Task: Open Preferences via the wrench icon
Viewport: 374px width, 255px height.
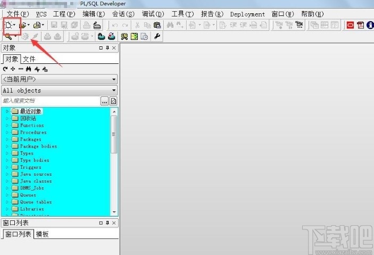Action: click(157, 36)
